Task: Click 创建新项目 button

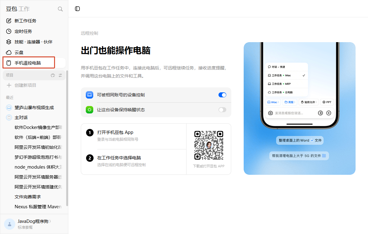Action: coord(34,86)
